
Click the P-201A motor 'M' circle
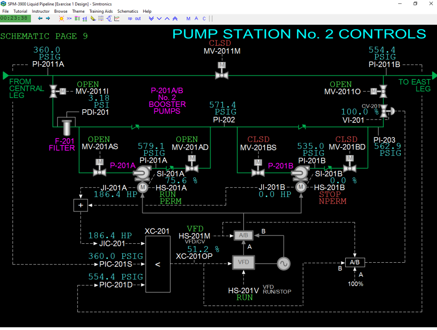pos(143,187)
